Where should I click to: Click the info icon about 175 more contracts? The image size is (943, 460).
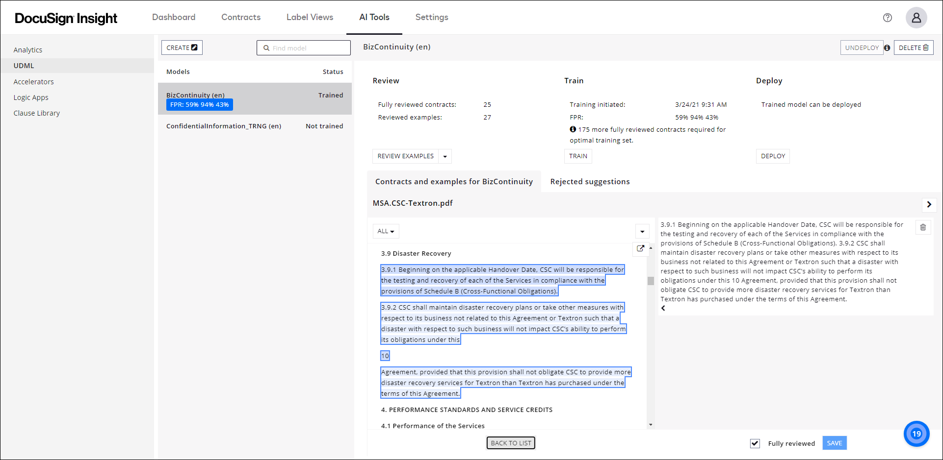click(x=573, y=129)
